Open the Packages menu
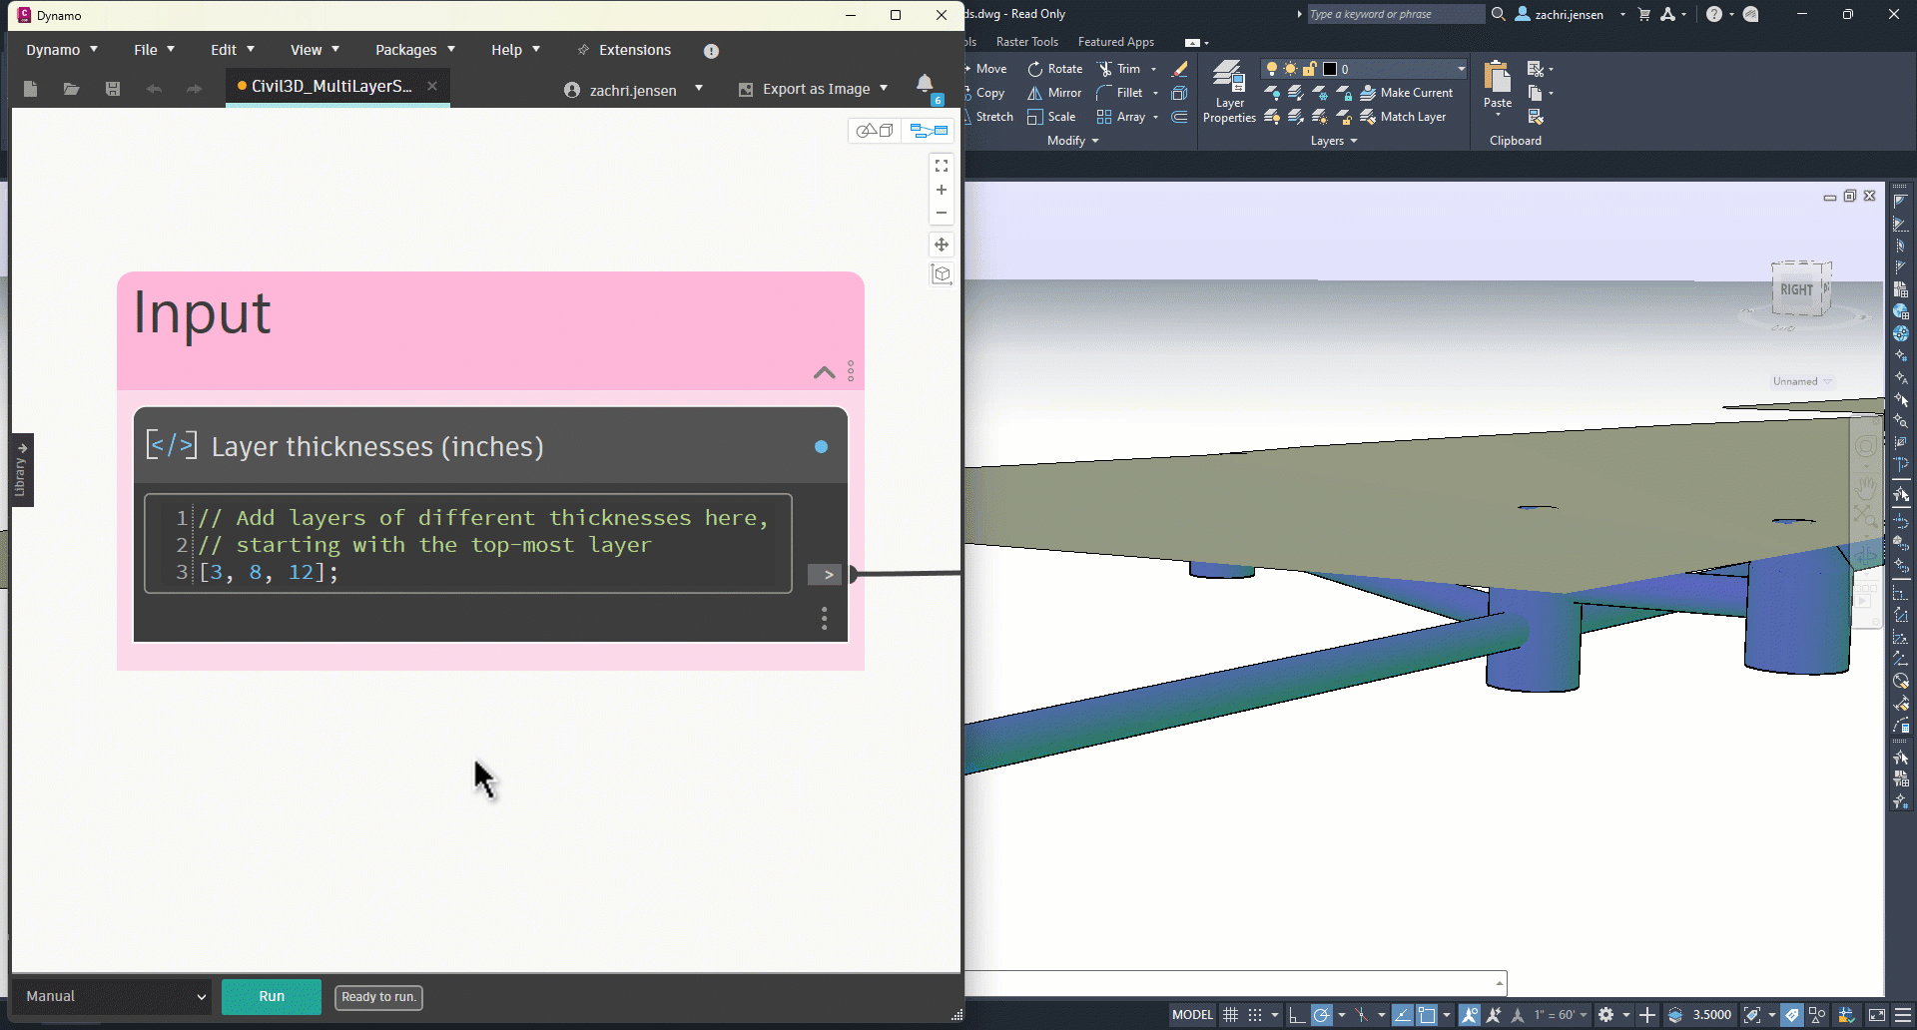Screen dimensions: 1917x1030 pos(414,50)
